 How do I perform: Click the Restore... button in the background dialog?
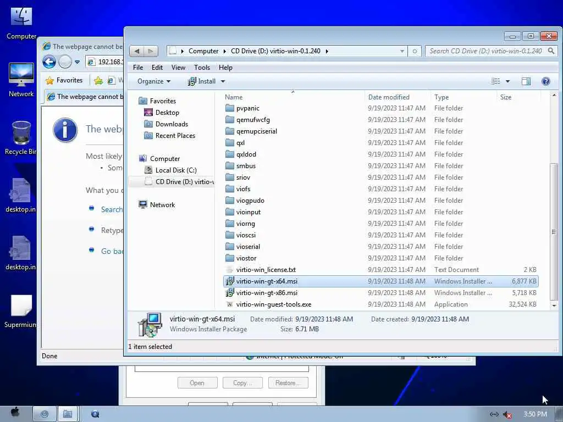click(x=288, y=383)
